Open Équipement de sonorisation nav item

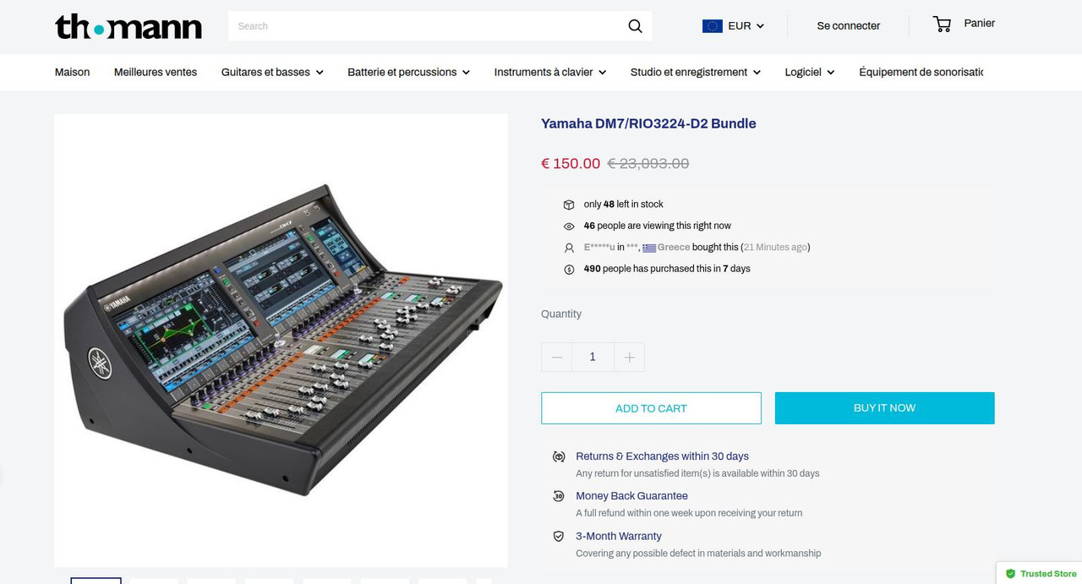pyautogui.click(x=921, y=73)
